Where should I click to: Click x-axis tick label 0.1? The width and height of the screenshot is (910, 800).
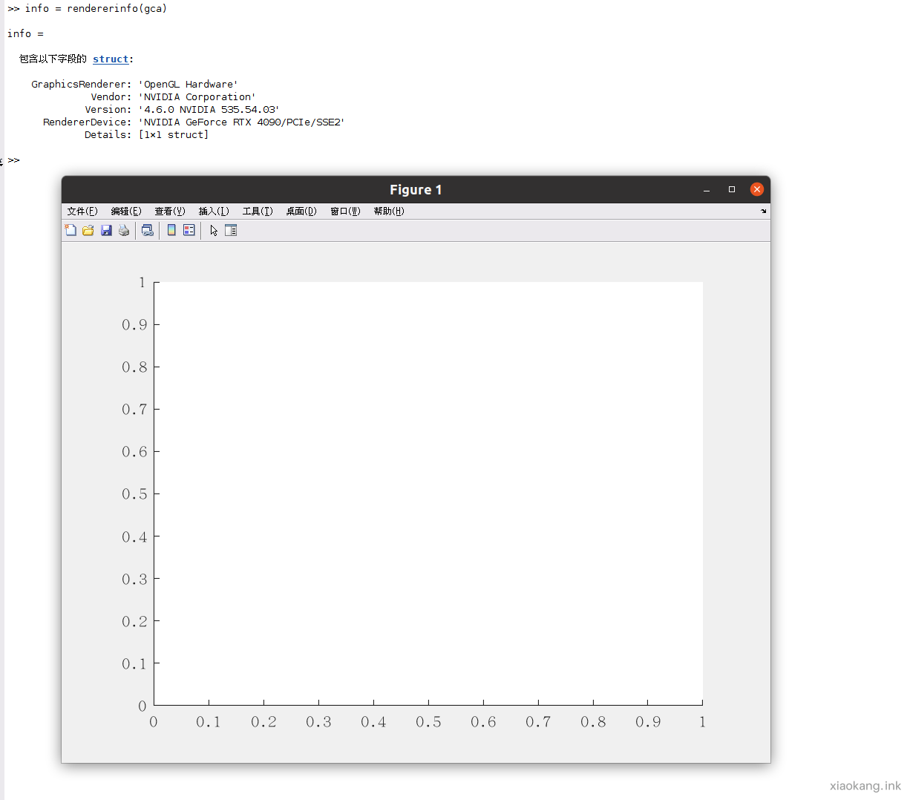click(209, 722)
